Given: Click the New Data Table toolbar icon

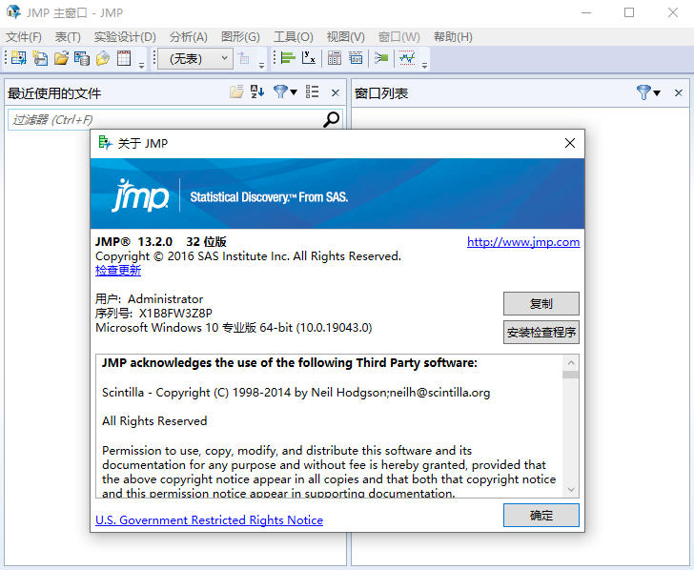Looking at the screenshot, I should (19, 58).
